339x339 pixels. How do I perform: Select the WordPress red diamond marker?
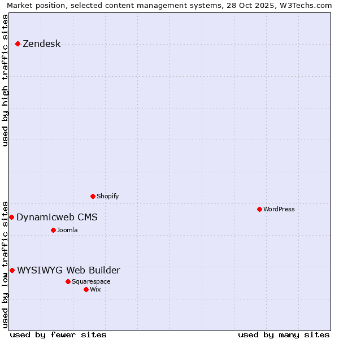tap(259, 209)
